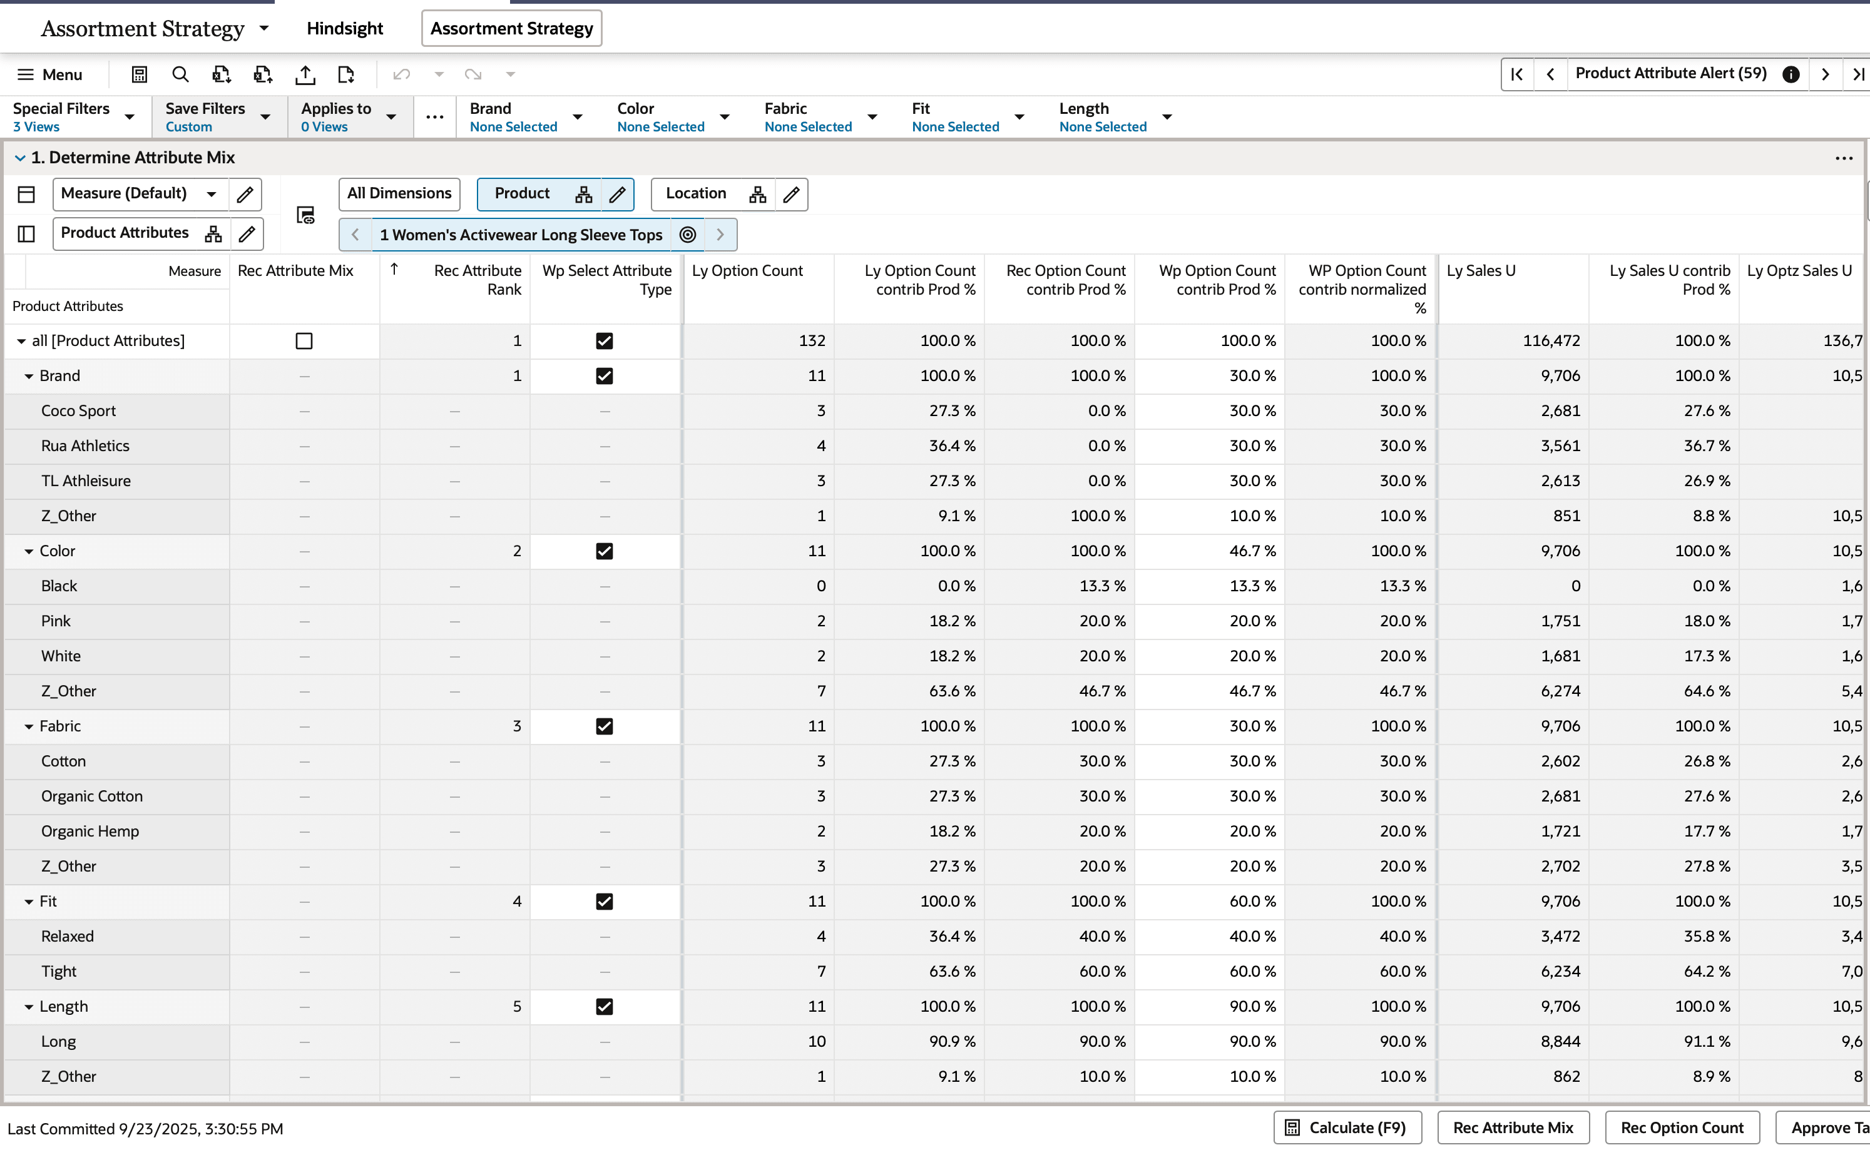Screen dimensions: 1870x1150
Task: Toggle Rec Attribute Mix checkbox for all Product Attributes
Action: [x=304, y=341]
